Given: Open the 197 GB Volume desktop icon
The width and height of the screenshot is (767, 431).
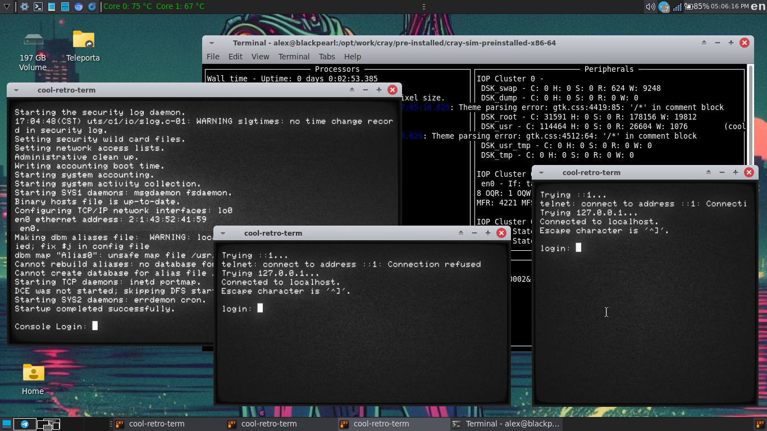Looking at the screenshot, I should click(x=33, y=40).
